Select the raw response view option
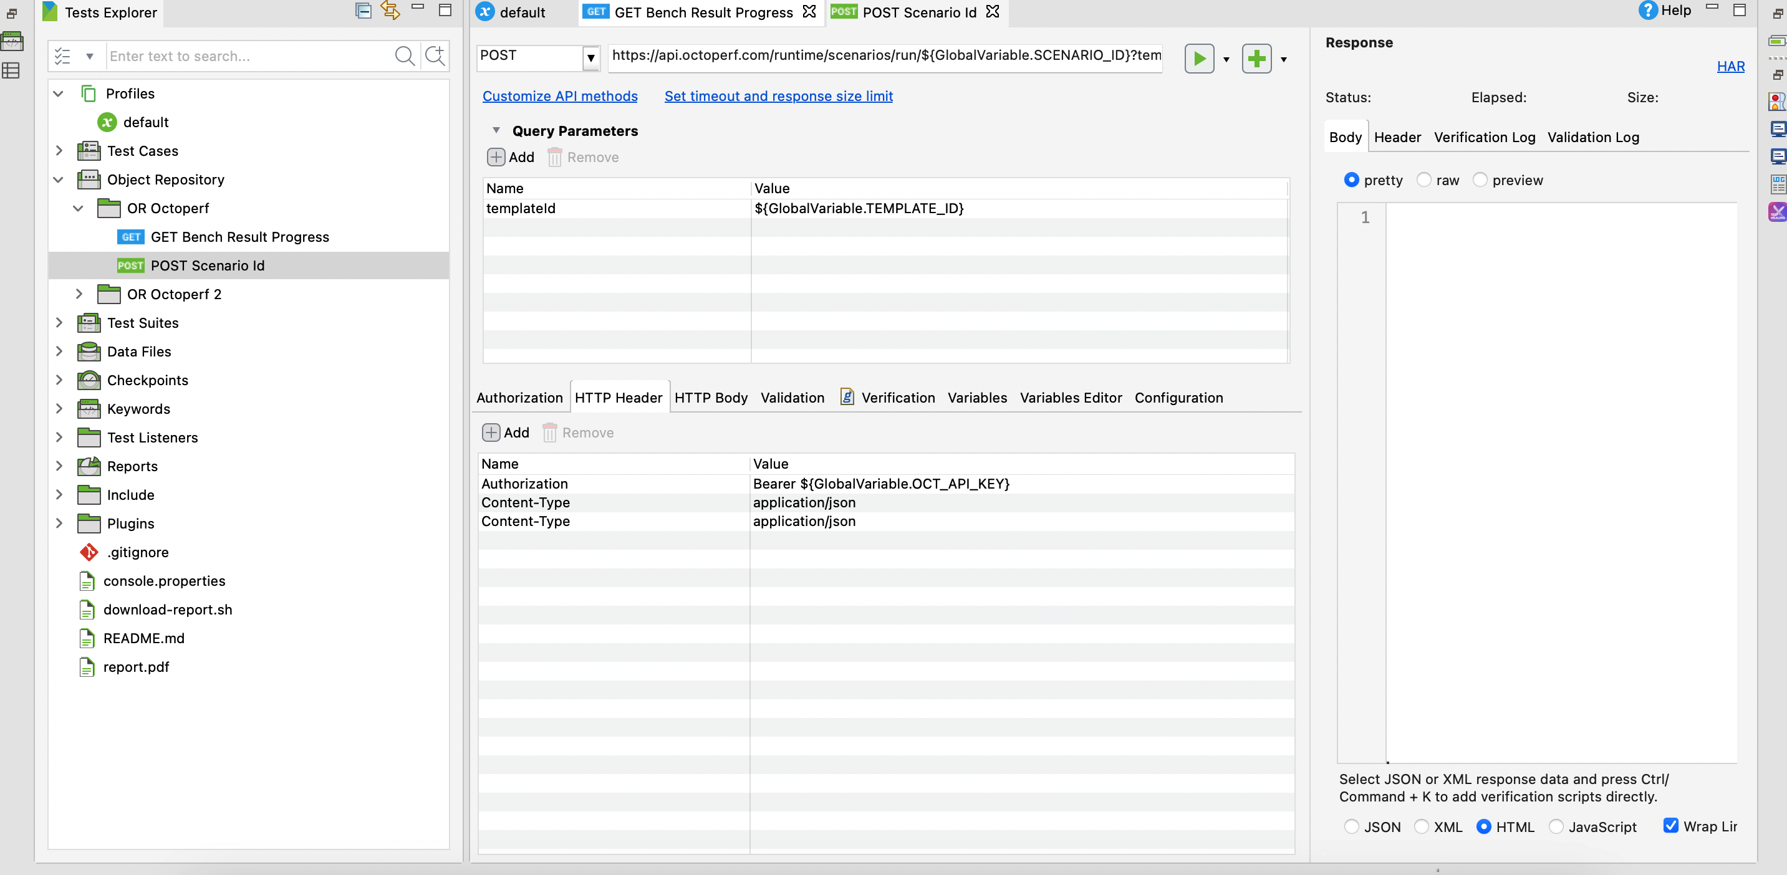The image size is (1787, 875). tap(1423, 179)
